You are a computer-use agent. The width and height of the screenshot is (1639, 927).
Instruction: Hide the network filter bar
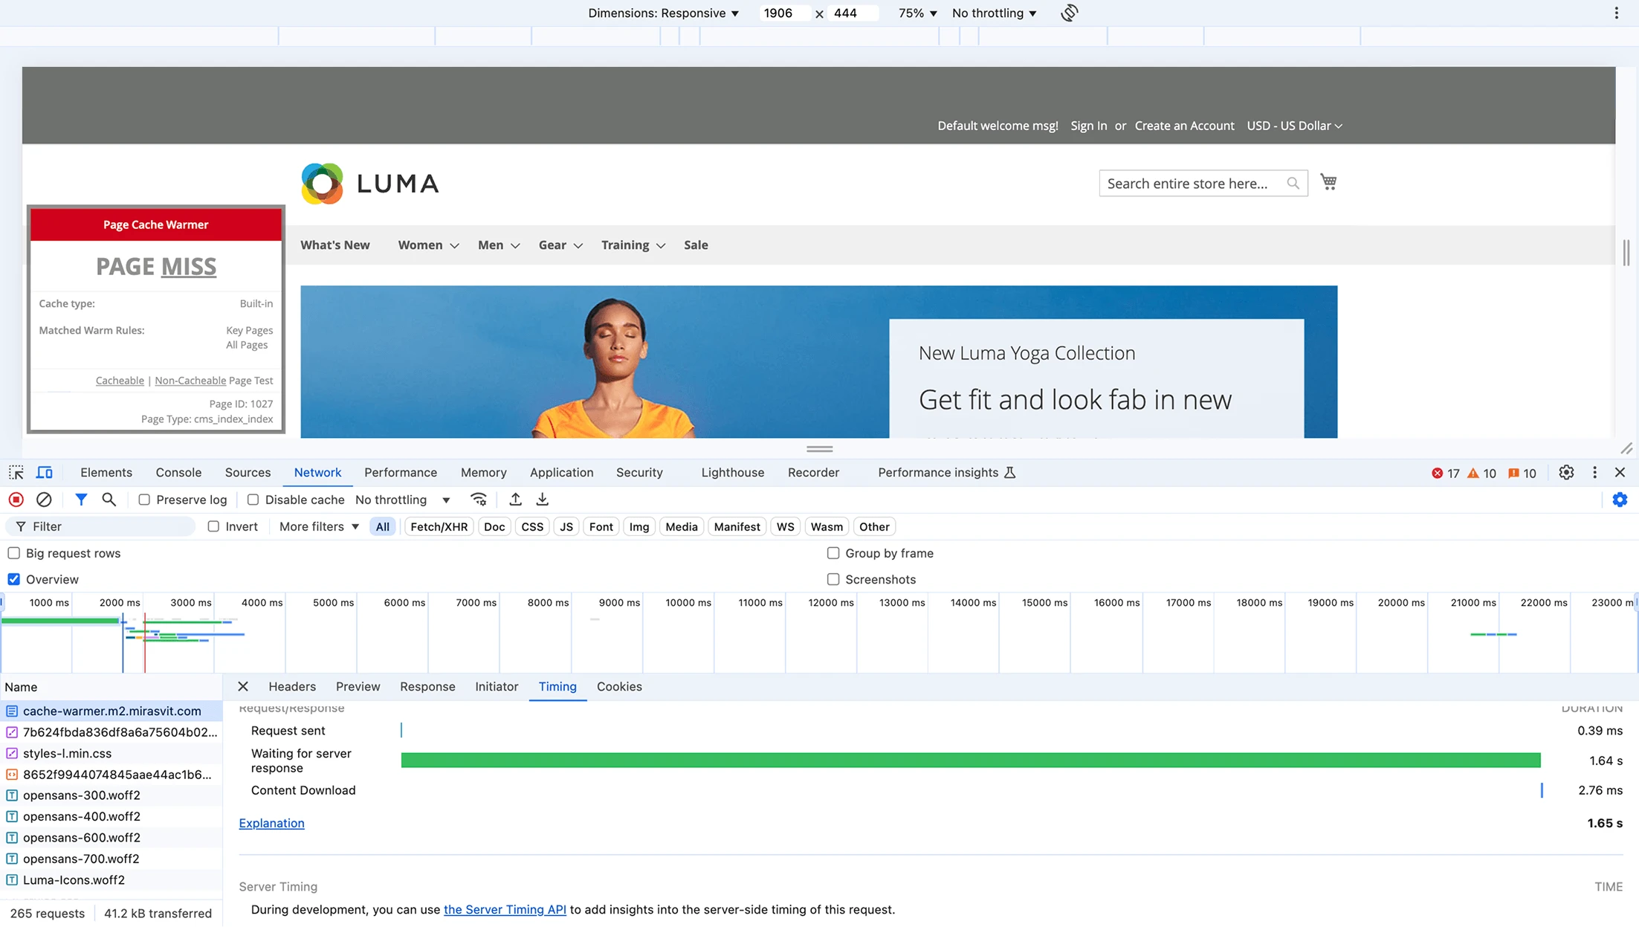pos(82,500)
